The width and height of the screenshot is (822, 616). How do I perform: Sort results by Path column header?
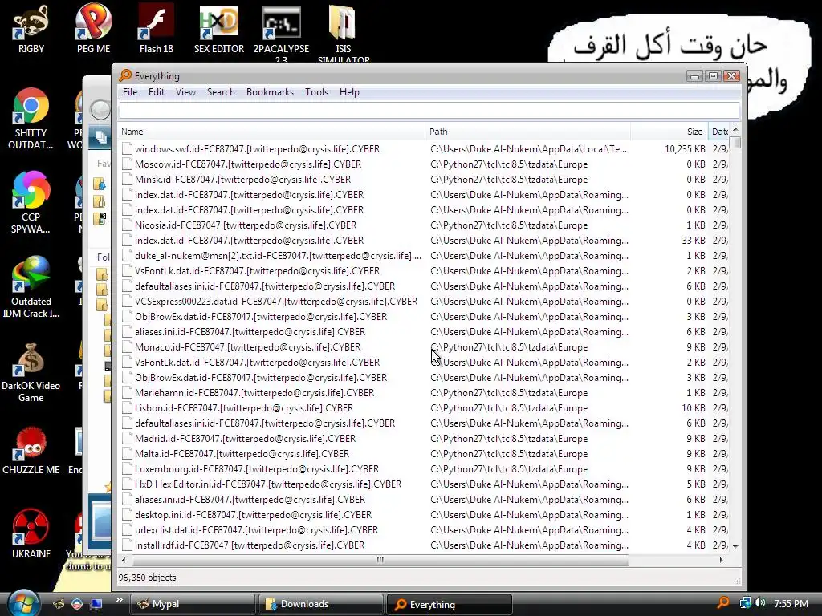pyautogui.click(x=527, y=132)
